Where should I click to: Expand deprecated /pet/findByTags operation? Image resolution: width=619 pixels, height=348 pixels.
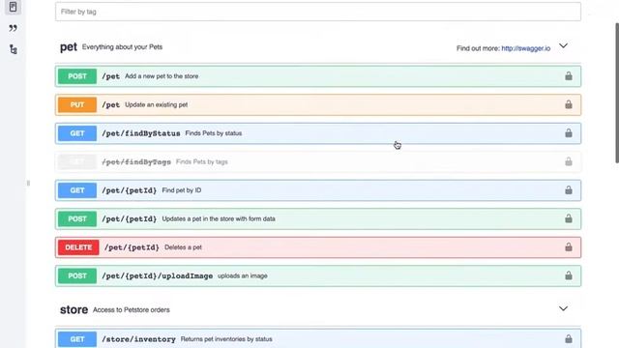(318, 161)
